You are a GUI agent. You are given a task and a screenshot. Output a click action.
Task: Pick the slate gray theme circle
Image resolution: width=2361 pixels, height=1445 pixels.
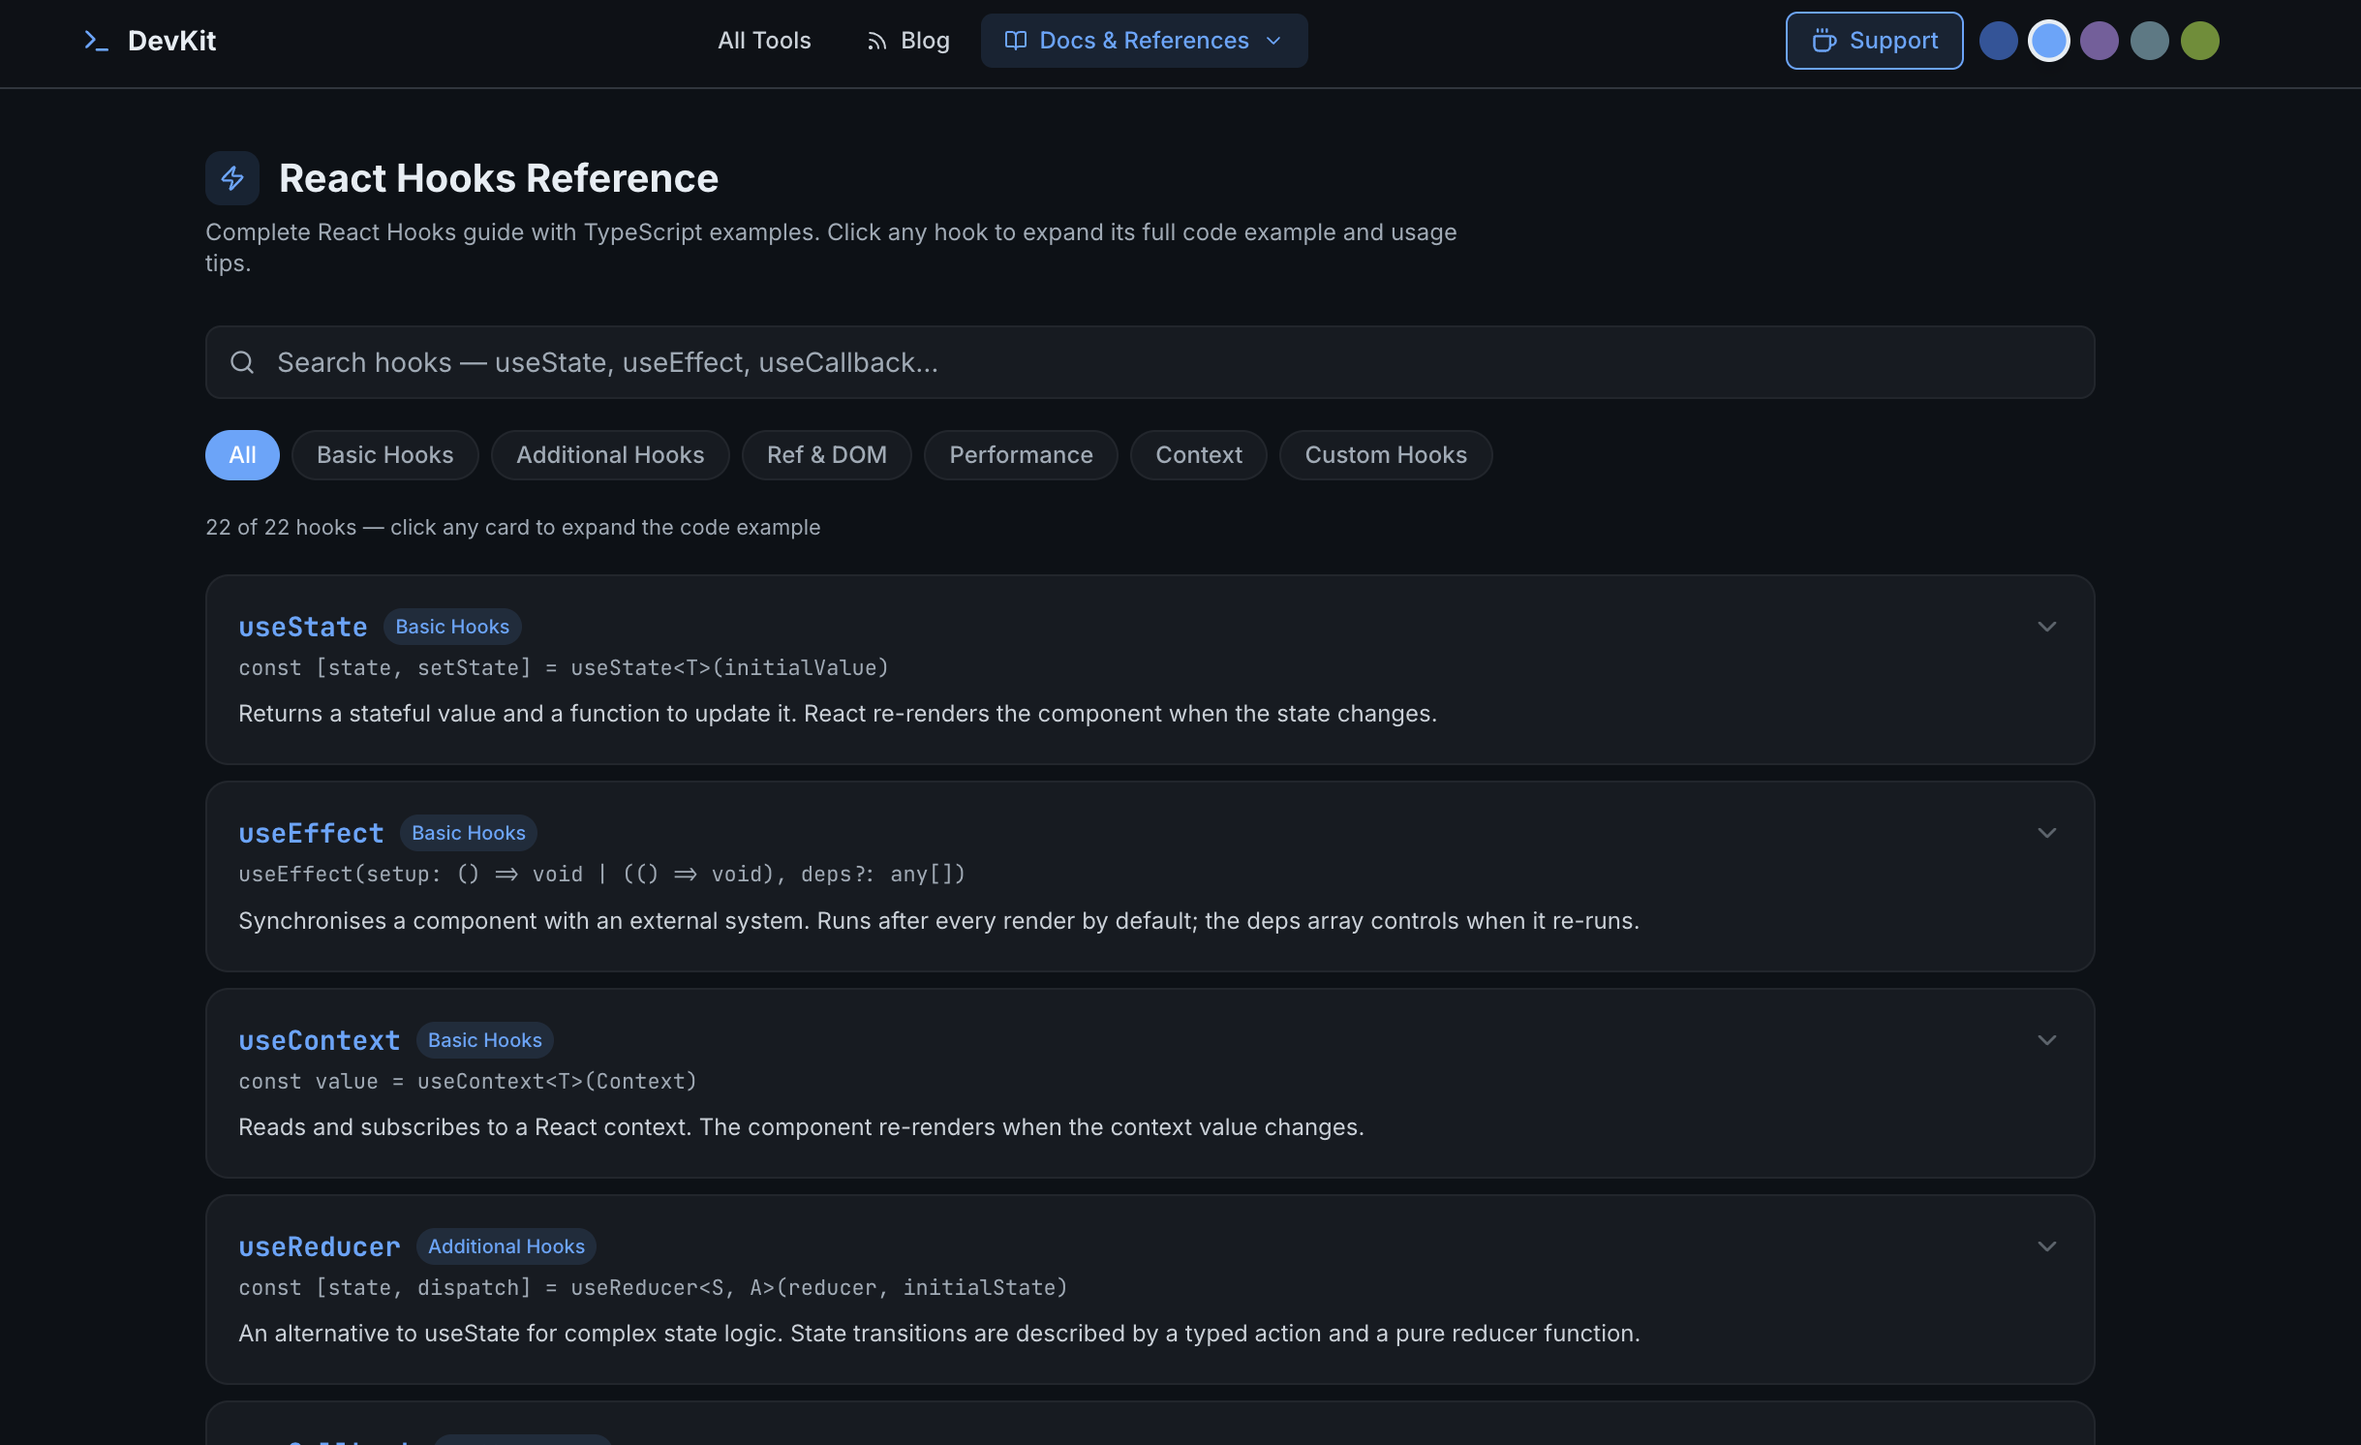coord(2149,41)
